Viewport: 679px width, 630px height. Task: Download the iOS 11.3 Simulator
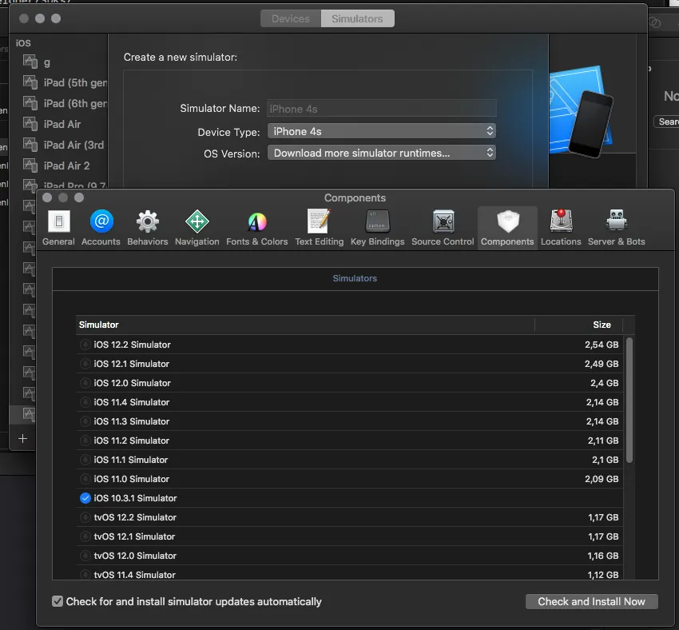[85, 421]
